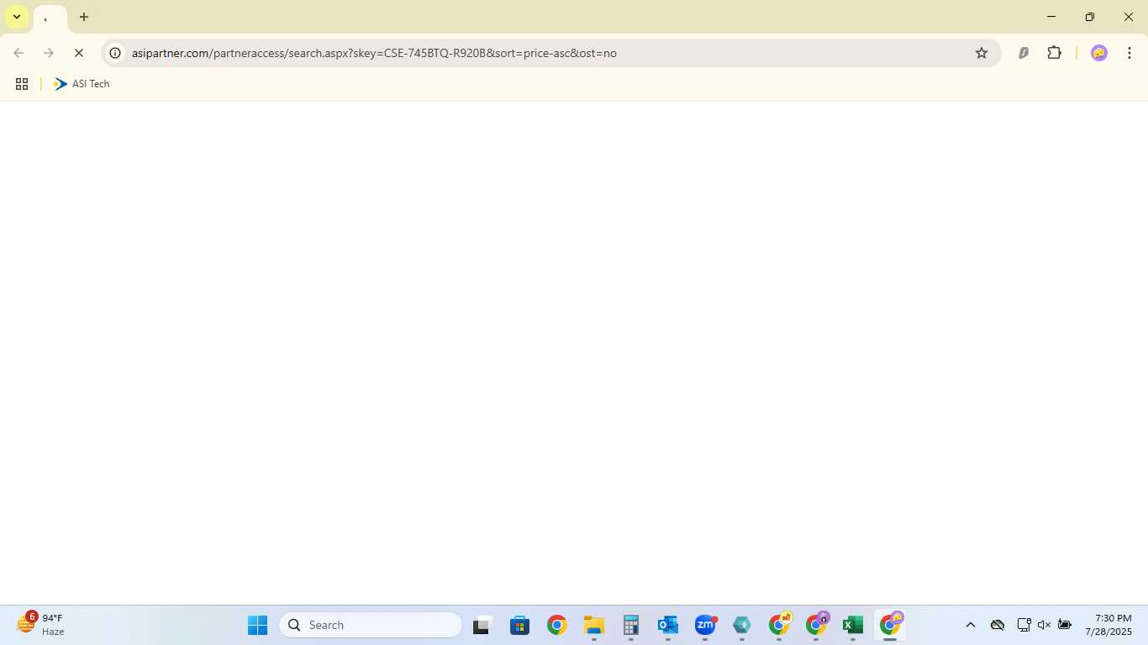1148x645 pixels.
Task: Click the taskbar Search box
Action: point(371,625)
